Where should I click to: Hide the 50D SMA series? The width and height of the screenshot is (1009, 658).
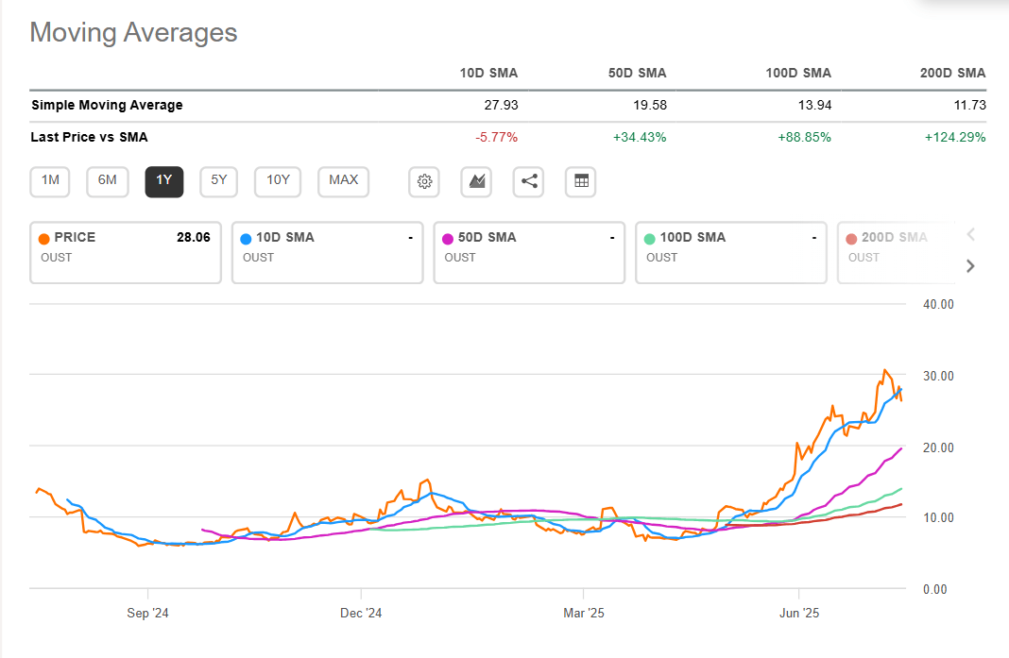pos(528,252)
